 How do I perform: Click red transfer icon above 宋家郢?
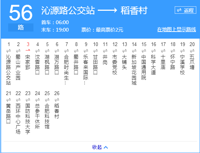tap(28, 51)
